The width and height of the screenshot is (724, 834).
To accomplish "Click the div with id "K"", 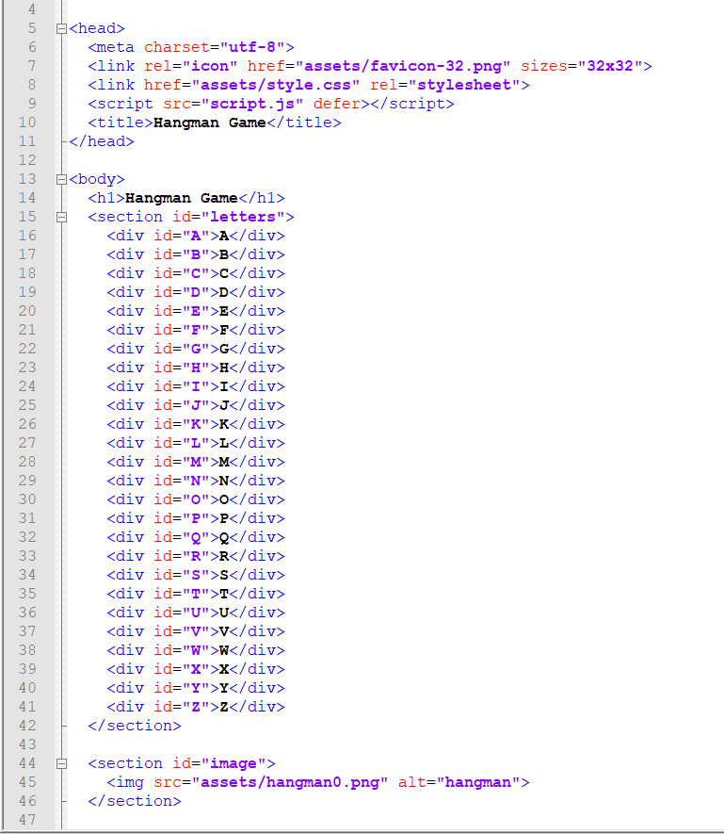I will point(196,424).
